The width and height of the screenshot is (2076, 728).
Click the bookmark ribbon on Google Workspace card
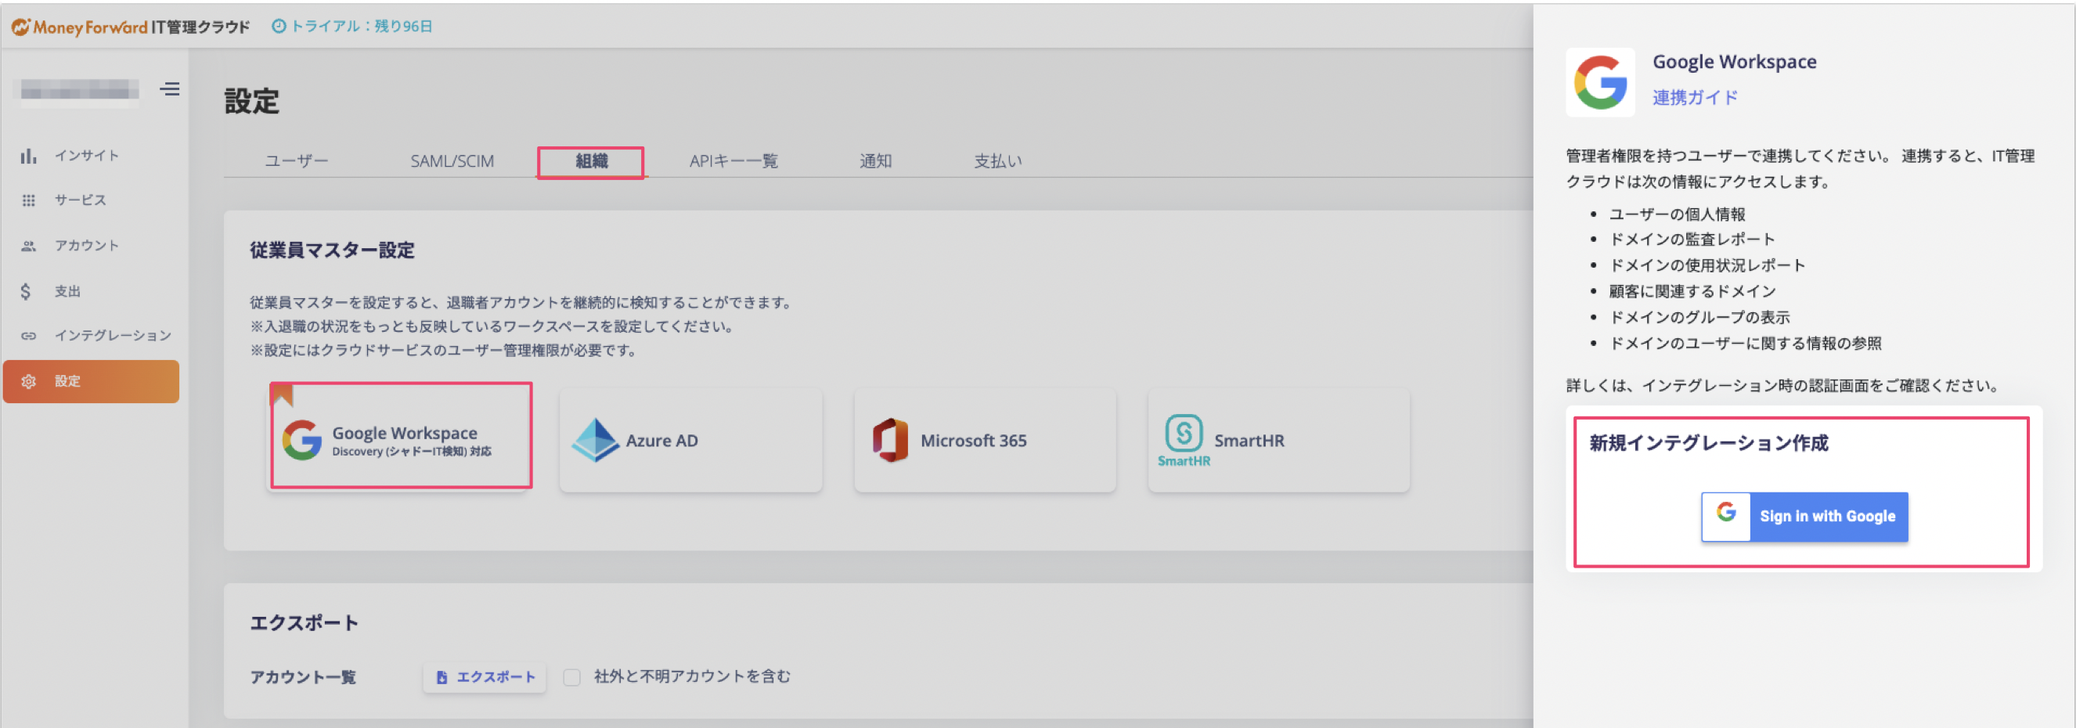(281, 395)
